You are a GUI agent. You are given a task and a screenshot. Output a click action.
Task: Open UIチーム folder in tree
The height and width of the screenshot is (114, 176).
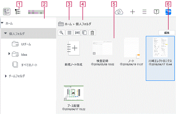pos(26,44)
